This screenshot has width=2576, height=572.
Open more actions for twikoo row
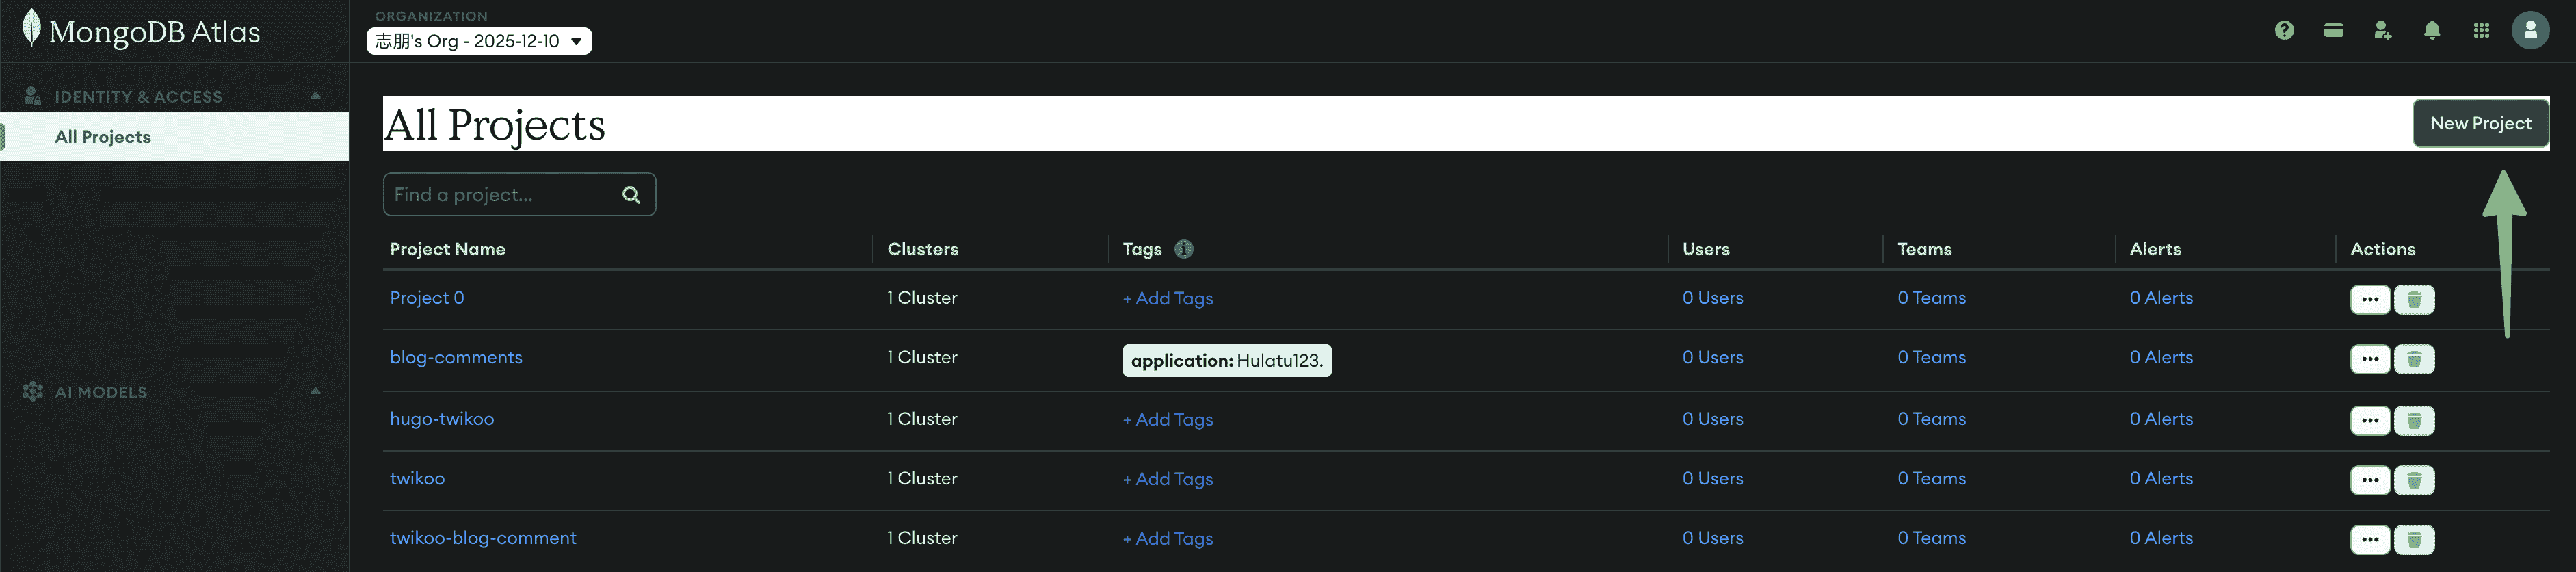click(x=2370, y=480)
